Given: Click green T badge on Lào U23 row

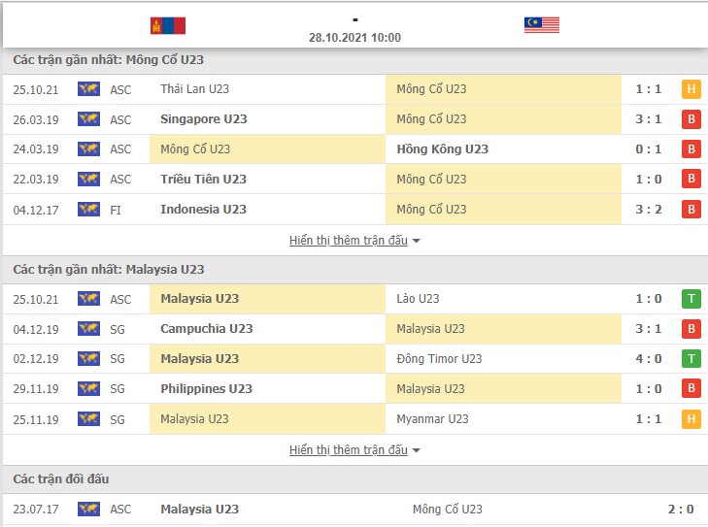Looking at the screenshot, I should point(691,299).
